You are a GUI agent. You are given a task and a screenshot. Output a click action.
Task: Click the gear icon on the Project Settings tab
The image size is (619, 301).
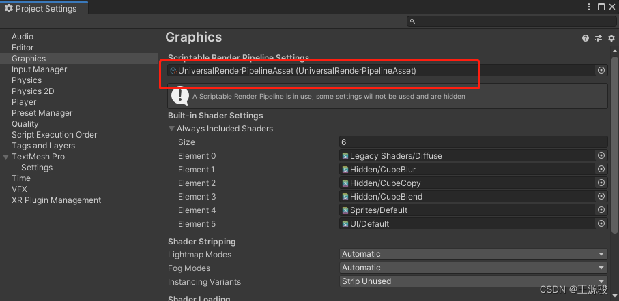point(9,8)
